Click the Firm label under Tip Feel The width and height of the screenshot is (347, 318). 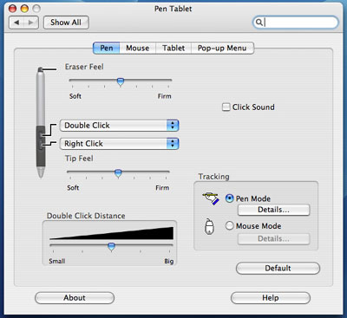click(162, 188)
